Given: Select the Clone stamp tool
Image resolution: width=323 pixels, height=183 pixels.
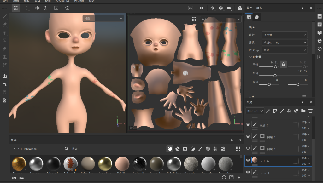Looking at the screenshot, I should (x=4, y=57).
